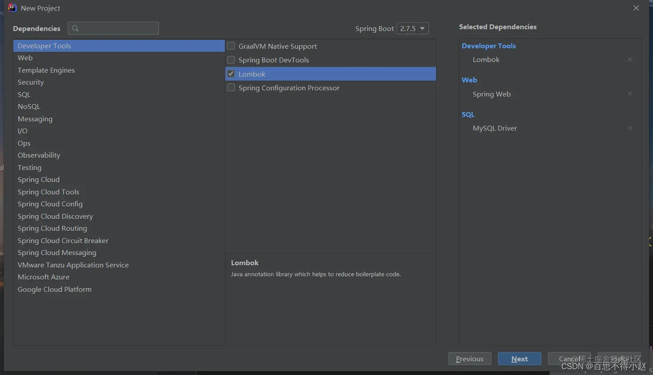Enable Spring Boot DevTools checkbox
Screen dimensions: 653x375
click(x=231, y=59)
